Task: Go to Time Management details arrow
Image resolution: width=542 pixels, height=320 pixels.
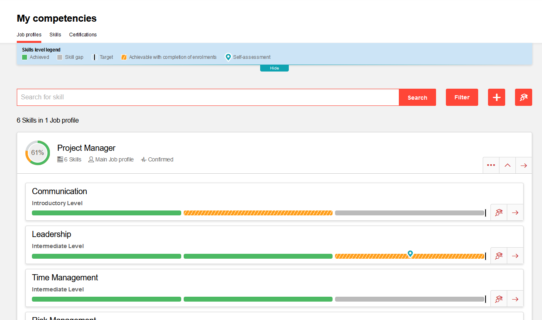Action: tap(515, 299)
